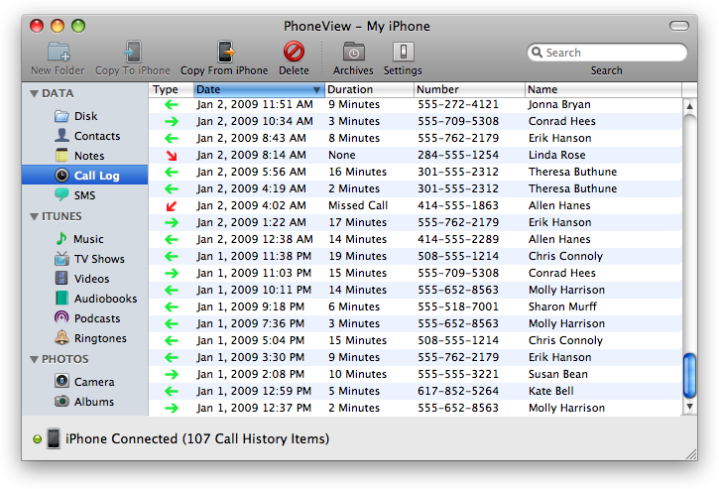Viewport: 719px width, 489px height.
Task: Click the scrollbar down arrow
Action: coord(689,407)
